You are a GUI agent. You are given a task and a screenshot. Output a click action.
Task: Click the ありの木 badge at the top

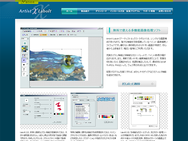point(28,2)
